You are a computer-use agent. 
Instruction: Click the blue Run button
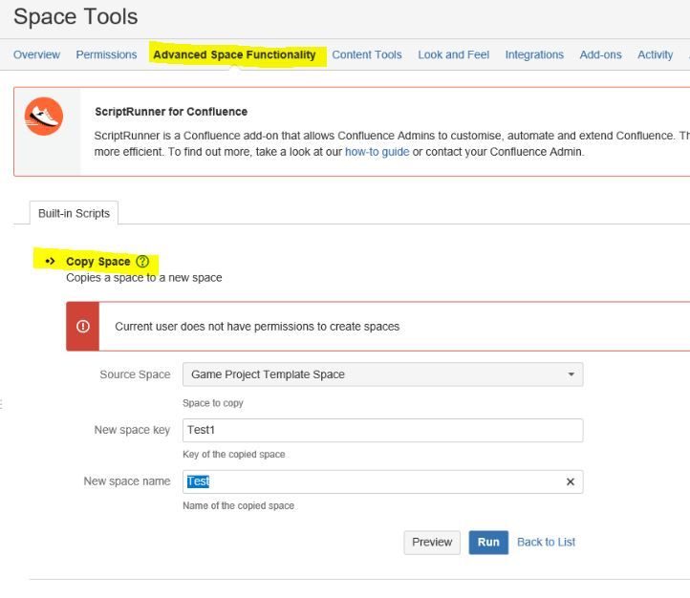click(x=488, y=543)
